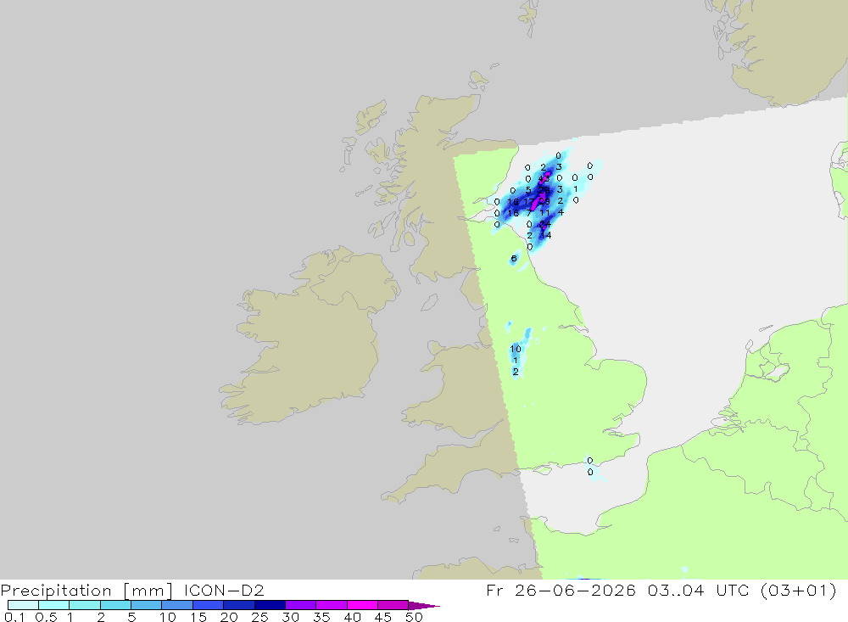
Task: Click the '50' legend scale label
Action: coord(414,617)
